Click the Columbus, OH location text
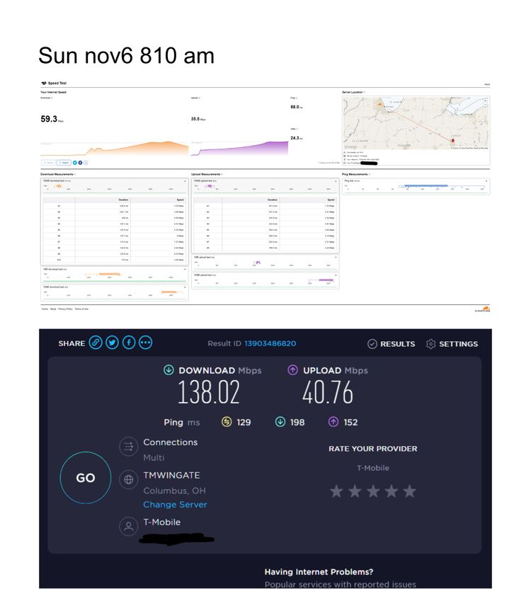531x596 pixels. coord(174,491)
